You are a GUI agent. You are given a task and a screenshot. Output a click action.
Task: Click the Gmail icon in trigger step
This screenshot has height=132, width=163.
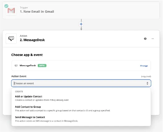(11, 11)
